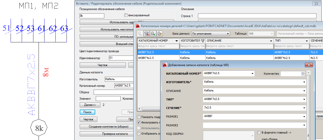323x140 pixels.
Task: Select the АКВВГ4x2.5 catalog row
Action: click(158, 58)
